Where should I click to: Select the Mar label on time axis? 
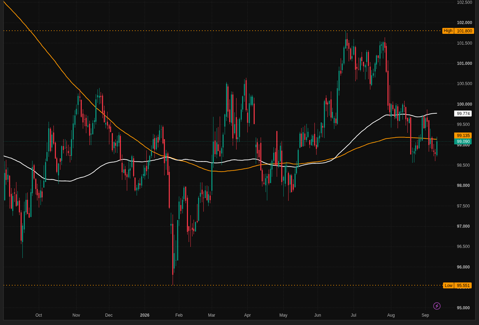212,315
